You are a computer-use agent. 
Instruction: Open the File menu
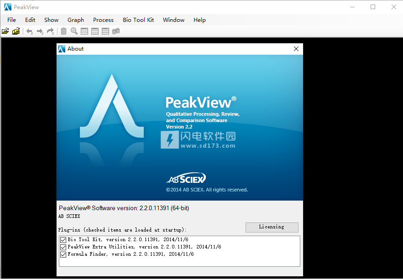[11, 20]
